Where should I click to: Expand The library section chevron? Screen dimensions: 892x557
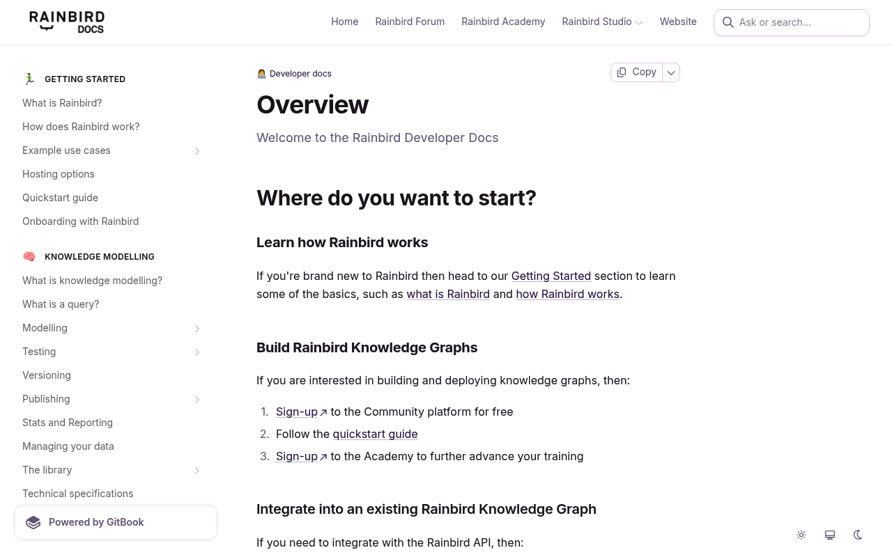tap(197, 471)
